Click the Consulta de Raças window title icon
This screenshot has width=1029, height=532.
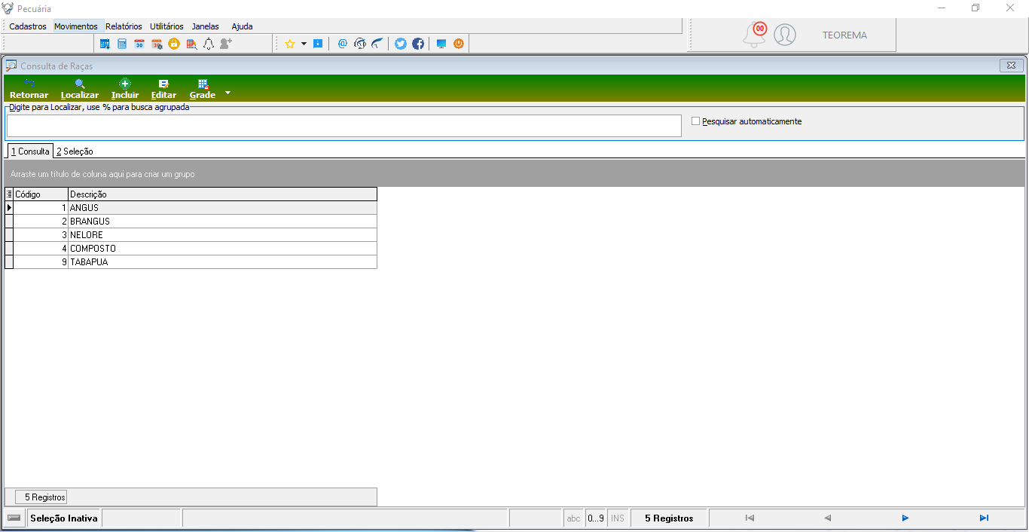pos(11,66)
